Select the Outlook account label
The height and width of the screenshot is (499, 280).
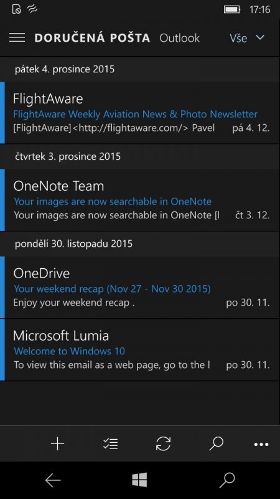pyautogui.click(x=179, y=38)
